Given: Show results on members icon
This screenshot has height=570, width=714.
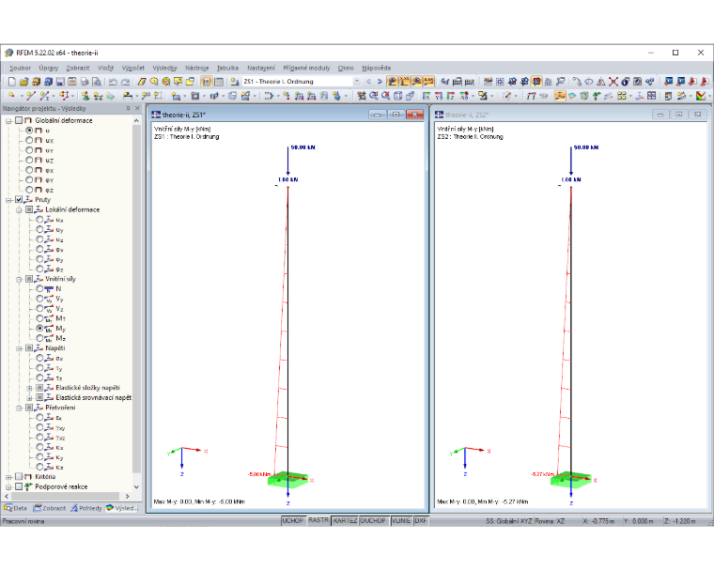Looking at the screenshot, I should 560,96.
